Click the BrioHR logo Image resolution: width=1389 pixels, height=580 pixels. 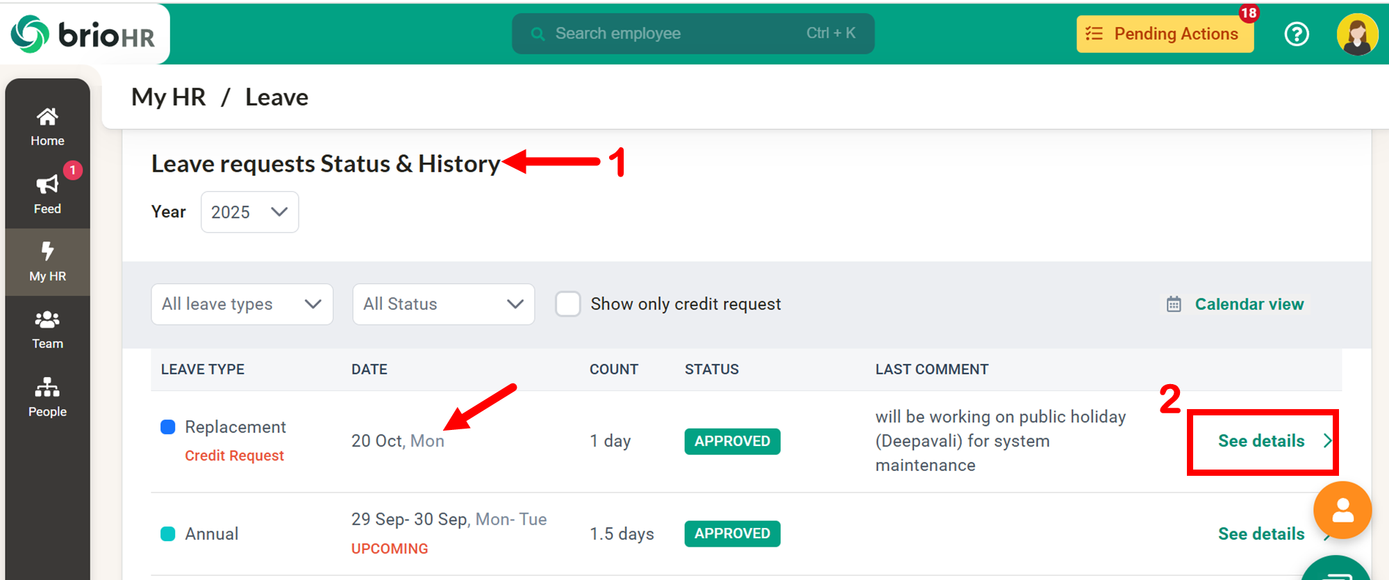coord(83,34)
